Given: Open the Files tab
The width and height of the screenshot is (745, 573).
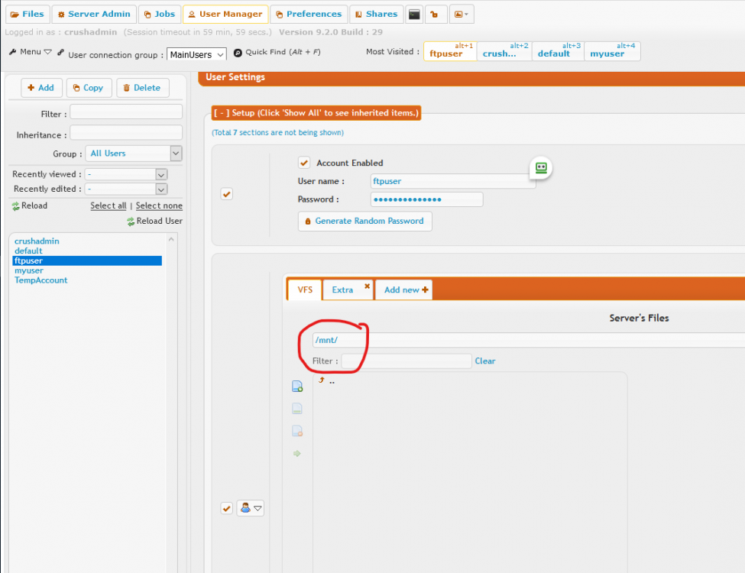Looking at the screenshot, I should (x=28, y=15).
